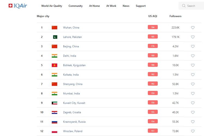The image size is (204, 136).
Task: Click the heart icon for Krasnoyarsk
Action: (193, 122)
